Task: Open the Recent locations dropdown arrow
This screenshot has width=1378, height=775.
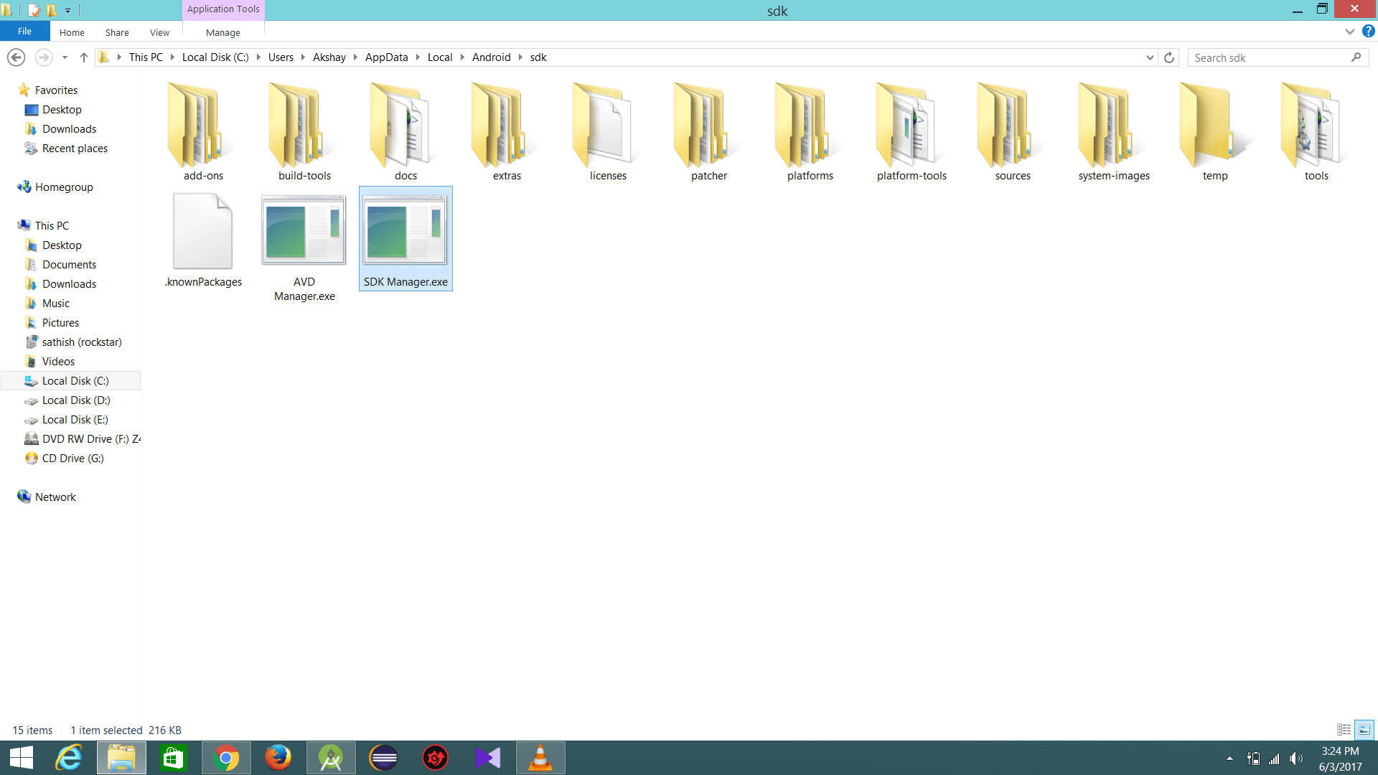Action: point(65,57)
